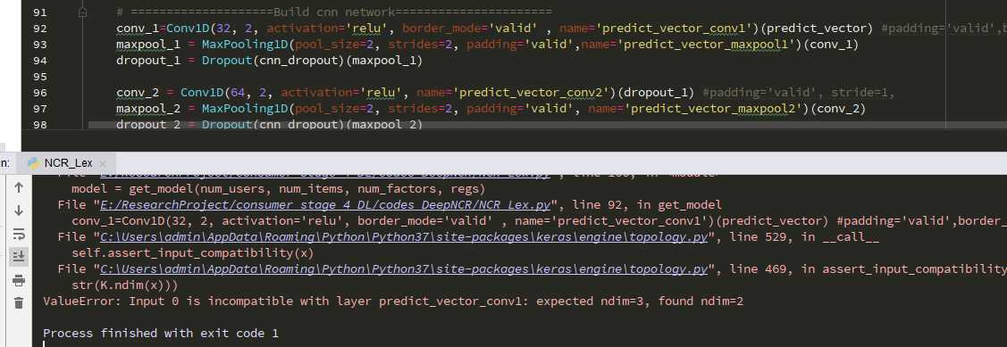Click line number 96 in the gutter
This screenshot has width=1007, height=347.
point(39,93)
